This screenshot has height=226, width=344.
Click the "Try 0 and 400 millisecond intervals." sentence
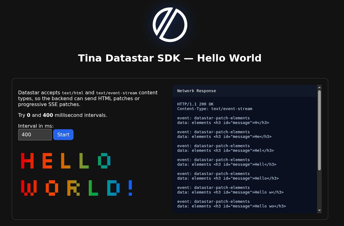point(62,115)
